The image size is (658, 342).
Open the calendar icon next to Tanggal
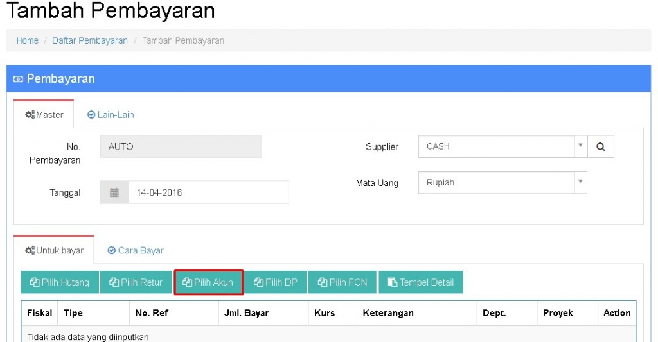coord(114,192)
